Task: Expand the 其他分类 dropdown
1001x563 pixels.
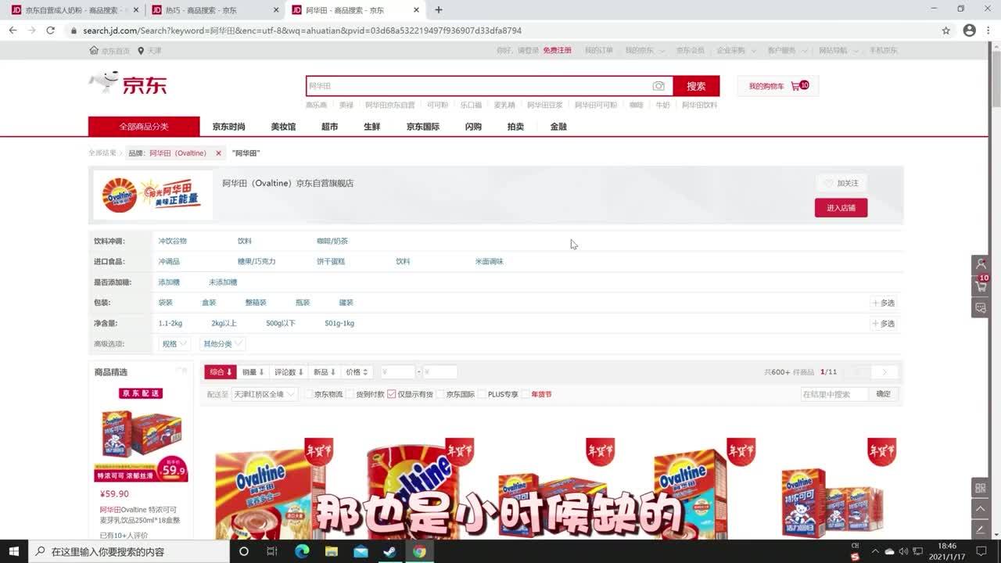Action: pos(223,344)
